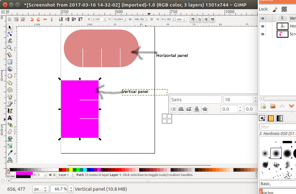Viewport: 296px width, 194px height.
Task: Create a new layer in GIMP layers panel
Action: pyautogui.click(x=263, y=106)
